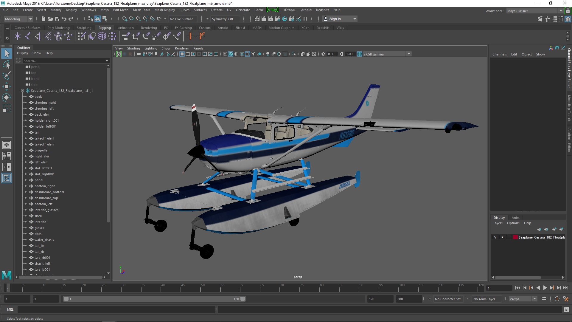This screenshot has width=572, height=322.
Task: Switch to the Poly Modeling shelf tab
Action: (x=58, y=28)
